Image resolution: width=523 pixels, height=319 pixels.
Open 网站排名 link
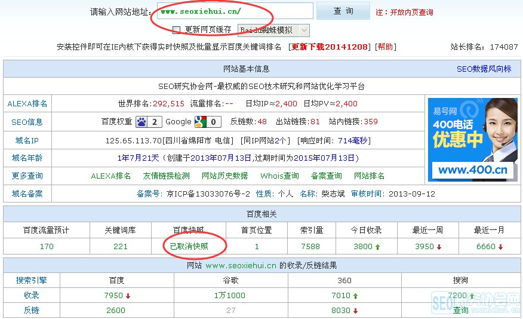(369, 176)
